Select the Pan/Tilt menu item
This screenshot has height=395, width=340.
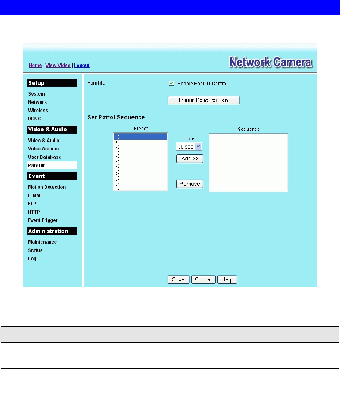pyautogui.click(x=52, y=165)
